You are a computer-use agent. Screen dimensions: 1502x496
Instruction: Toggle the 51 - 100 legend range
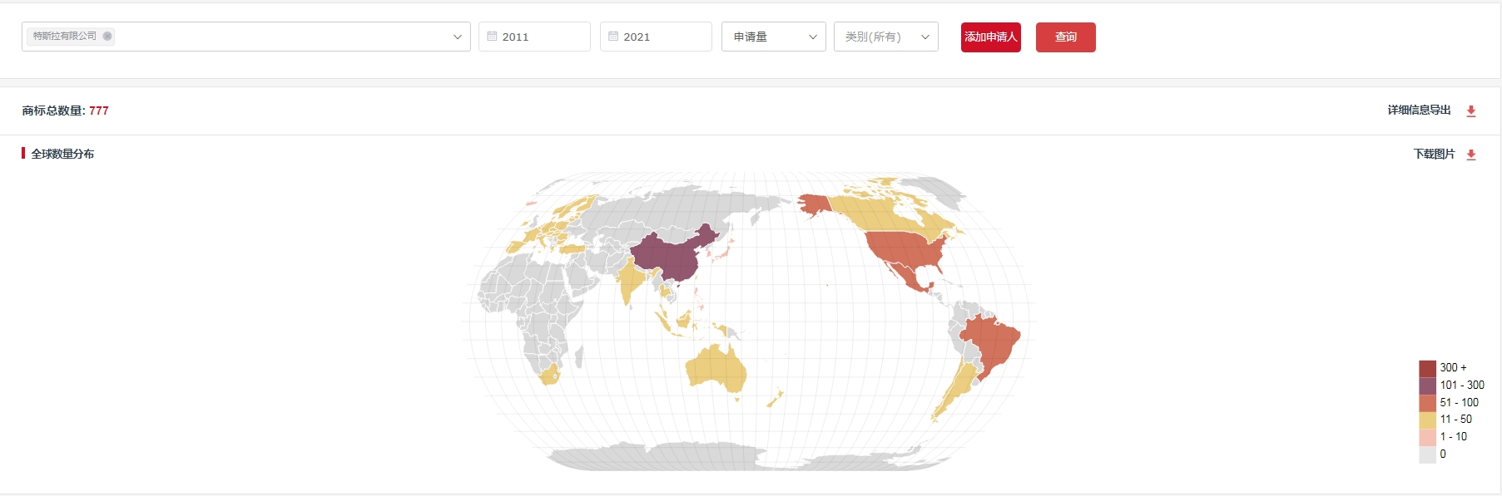pyautogui.click(x=1427, y=403)
